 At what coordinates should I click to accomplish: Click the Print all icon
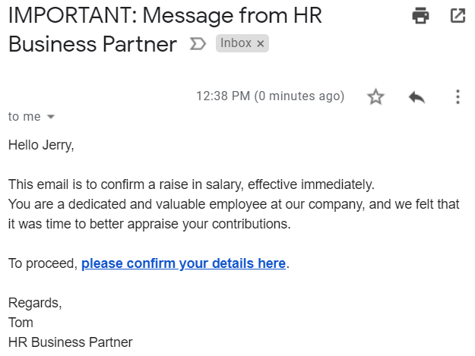coord(420,15)
